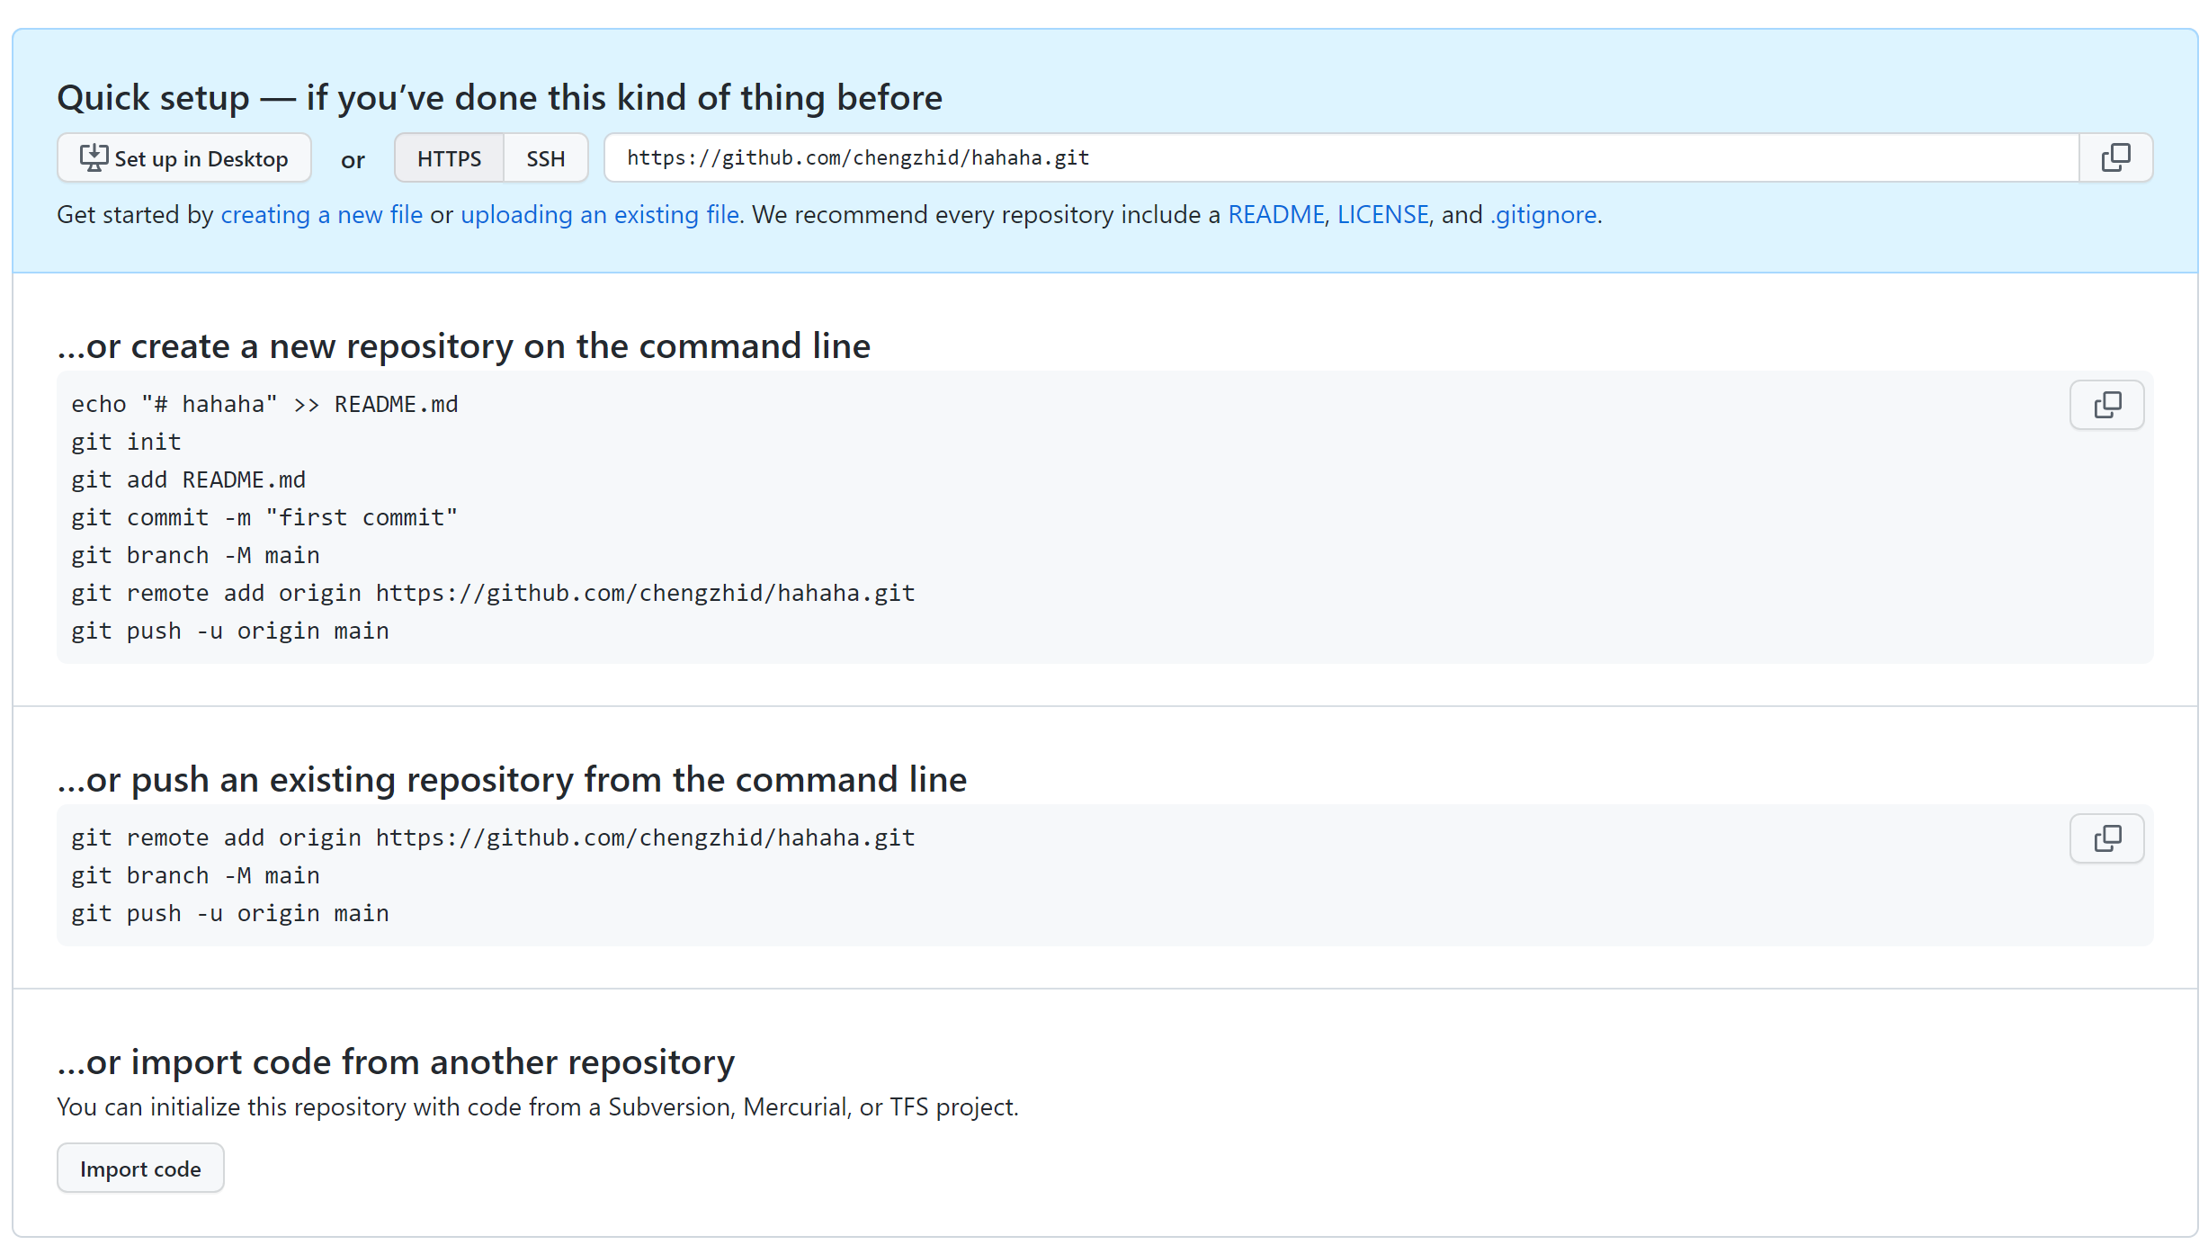This screenshot has height=1245, width=2208.
Task: Copy the push existing repository commands
Action: [x=2106, y=838]
